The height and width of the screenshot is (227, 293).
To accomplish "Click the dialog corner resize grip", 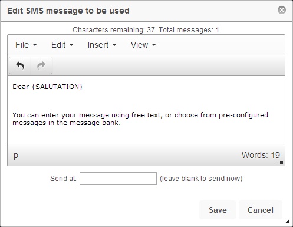I will 287,222.
